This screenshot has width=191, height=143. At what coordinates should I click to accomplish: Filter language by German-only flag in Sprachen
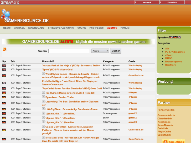click(175, 37)
